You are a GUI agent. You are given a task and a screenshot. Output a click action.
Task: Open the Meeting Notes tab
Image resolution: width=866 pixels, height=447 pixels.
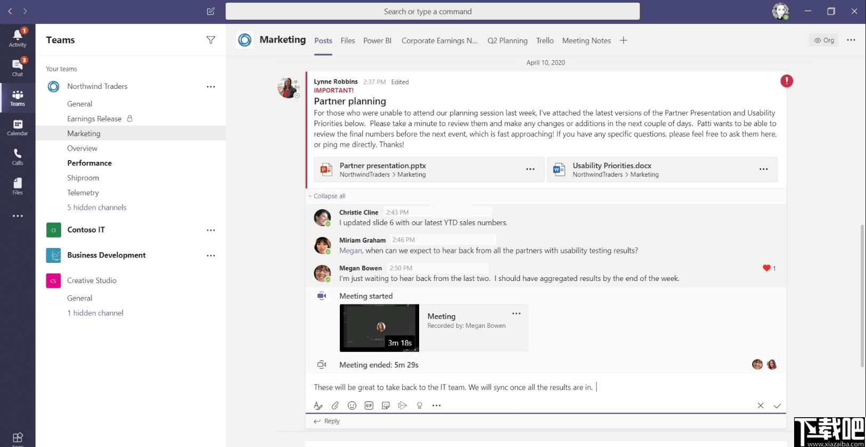586,40
